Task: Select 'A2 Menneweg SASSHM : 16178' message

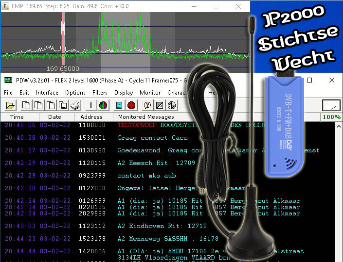Action: click(167, 239)
